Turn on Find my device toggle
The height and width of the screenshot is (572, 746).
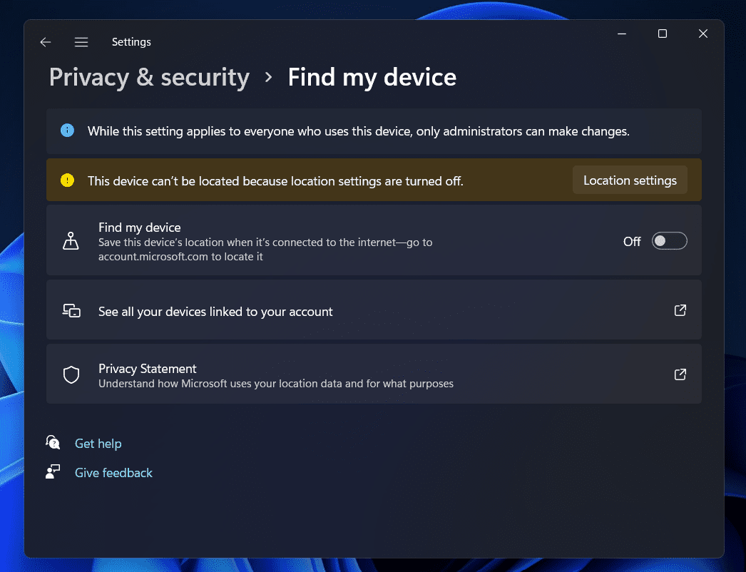coord(669,241)
